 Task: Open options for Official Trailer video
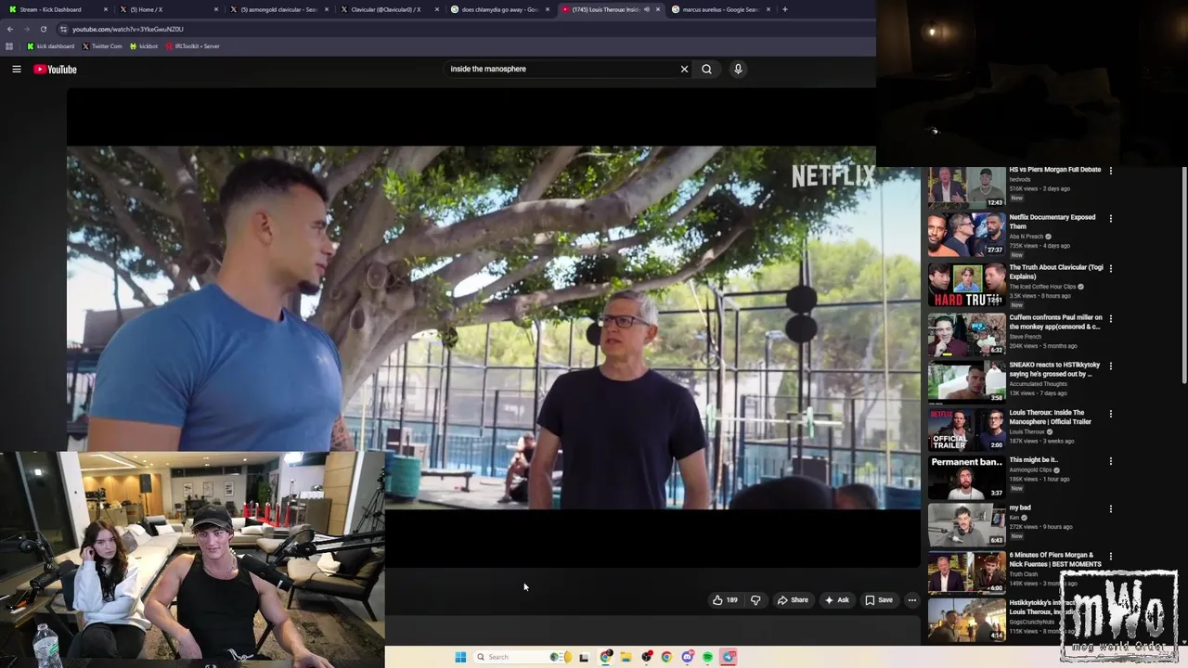click(x=1111, y=414)
